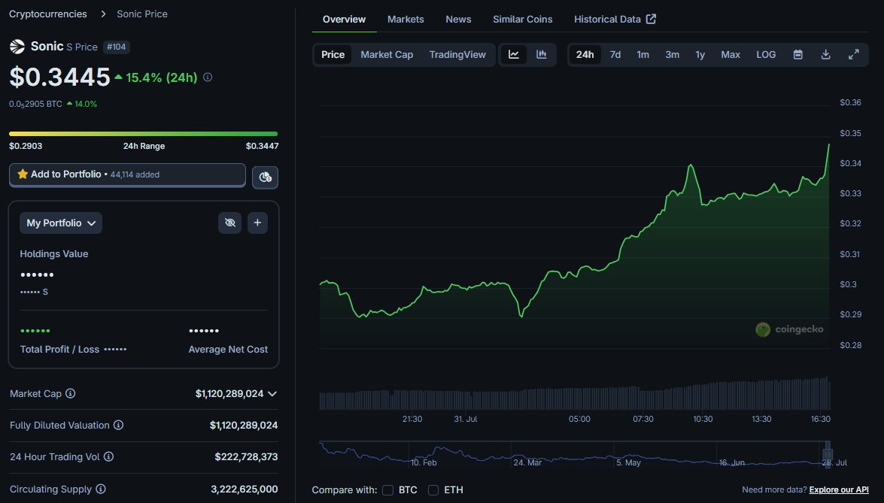Screen dimensions: 884x503
Task: Click the 16:30 time axis label
Action: point(820,419)
